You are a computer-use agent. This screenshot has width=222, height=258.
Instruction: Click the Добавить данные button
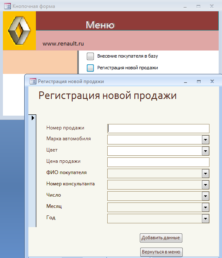161,238
